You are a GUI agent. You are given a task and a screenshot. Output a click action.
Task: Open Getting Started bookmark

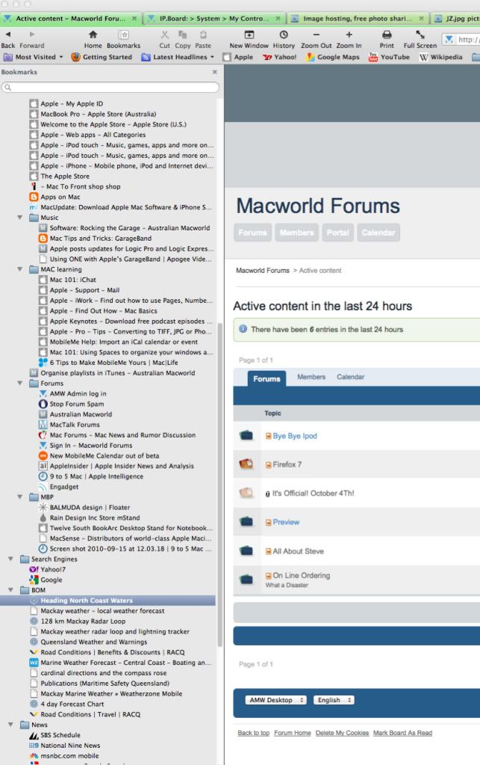point(102,57)
